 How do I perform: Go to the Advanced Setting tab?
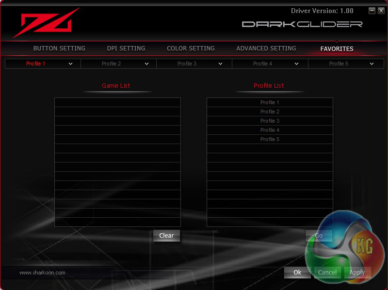pyautogui.click(x=266, y=48)
